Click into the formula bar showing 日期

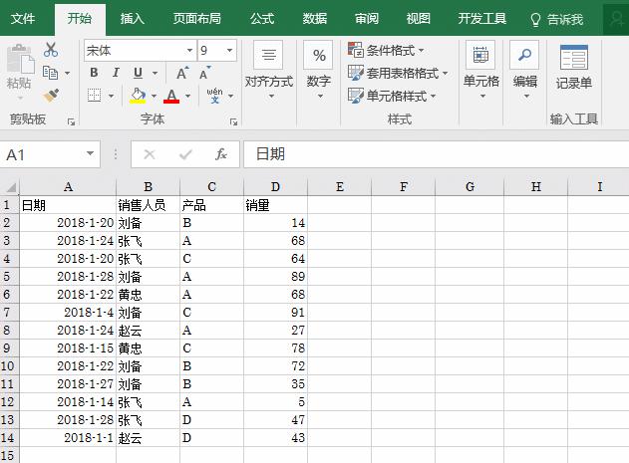click(437, 154)
